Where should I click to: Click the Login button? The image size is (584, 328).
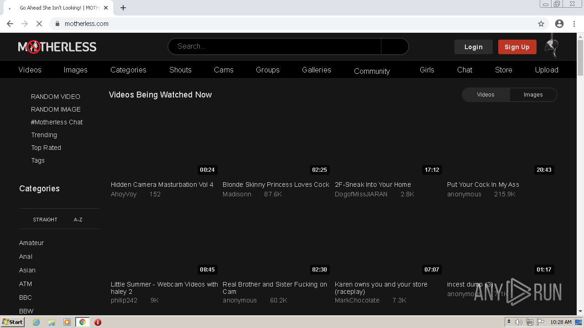(473, 47)
